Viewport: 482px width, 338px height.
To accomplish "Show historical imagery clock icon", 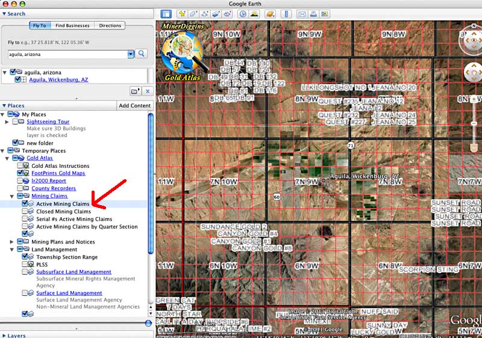I will coord(243,14).
